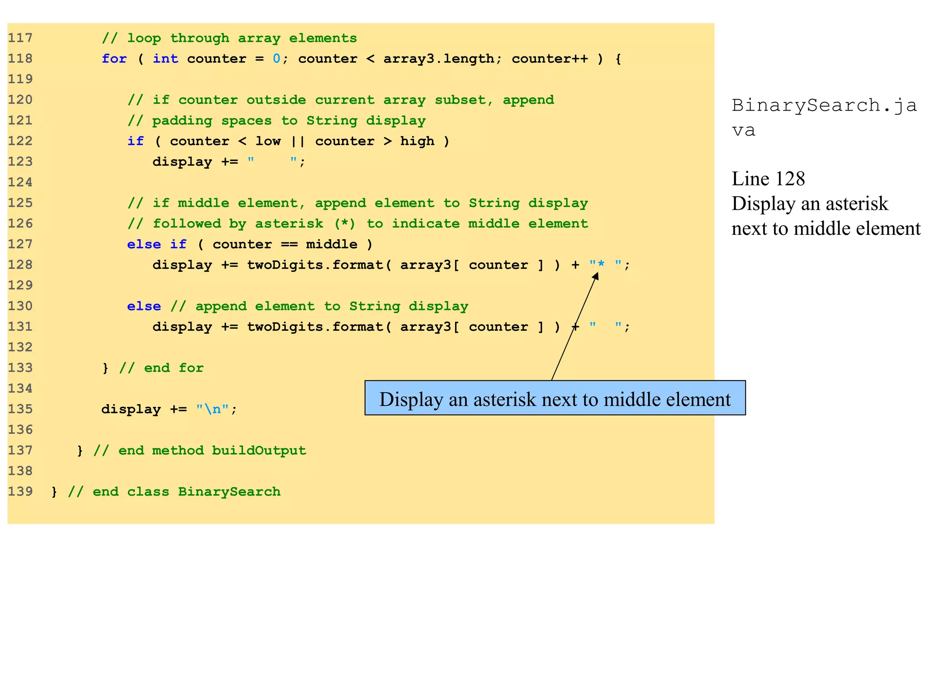Click the 'else // append element to String display' line
Viewport: 932px width, 699px height.
[298, 306]
